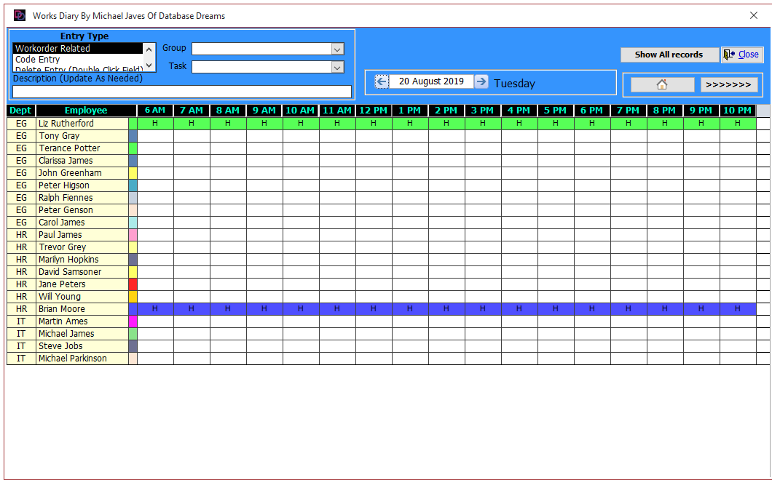Viewport: 772px width, 480px height.
Task: Click Paul James' pink color swatch
Action: pos(133,235)
